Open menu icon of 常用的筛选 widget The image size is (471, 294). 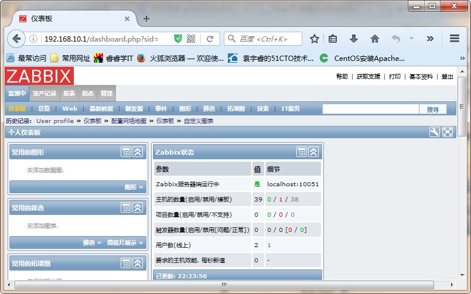pyautogui.click(x=126, y=207)
